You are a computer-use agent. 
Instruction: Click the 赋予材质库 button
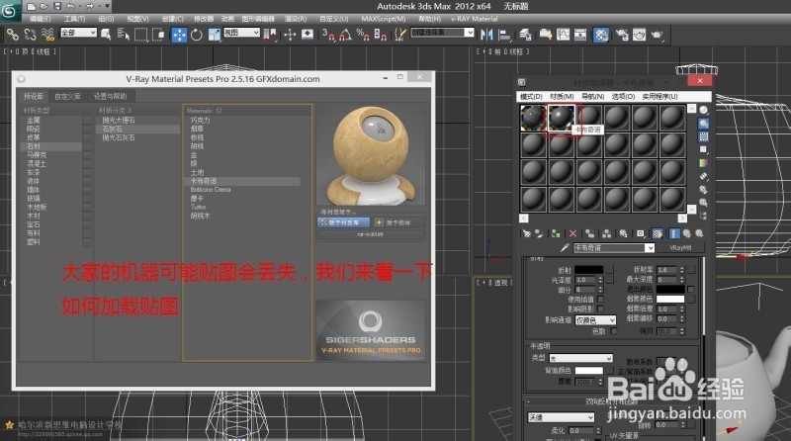343,222
